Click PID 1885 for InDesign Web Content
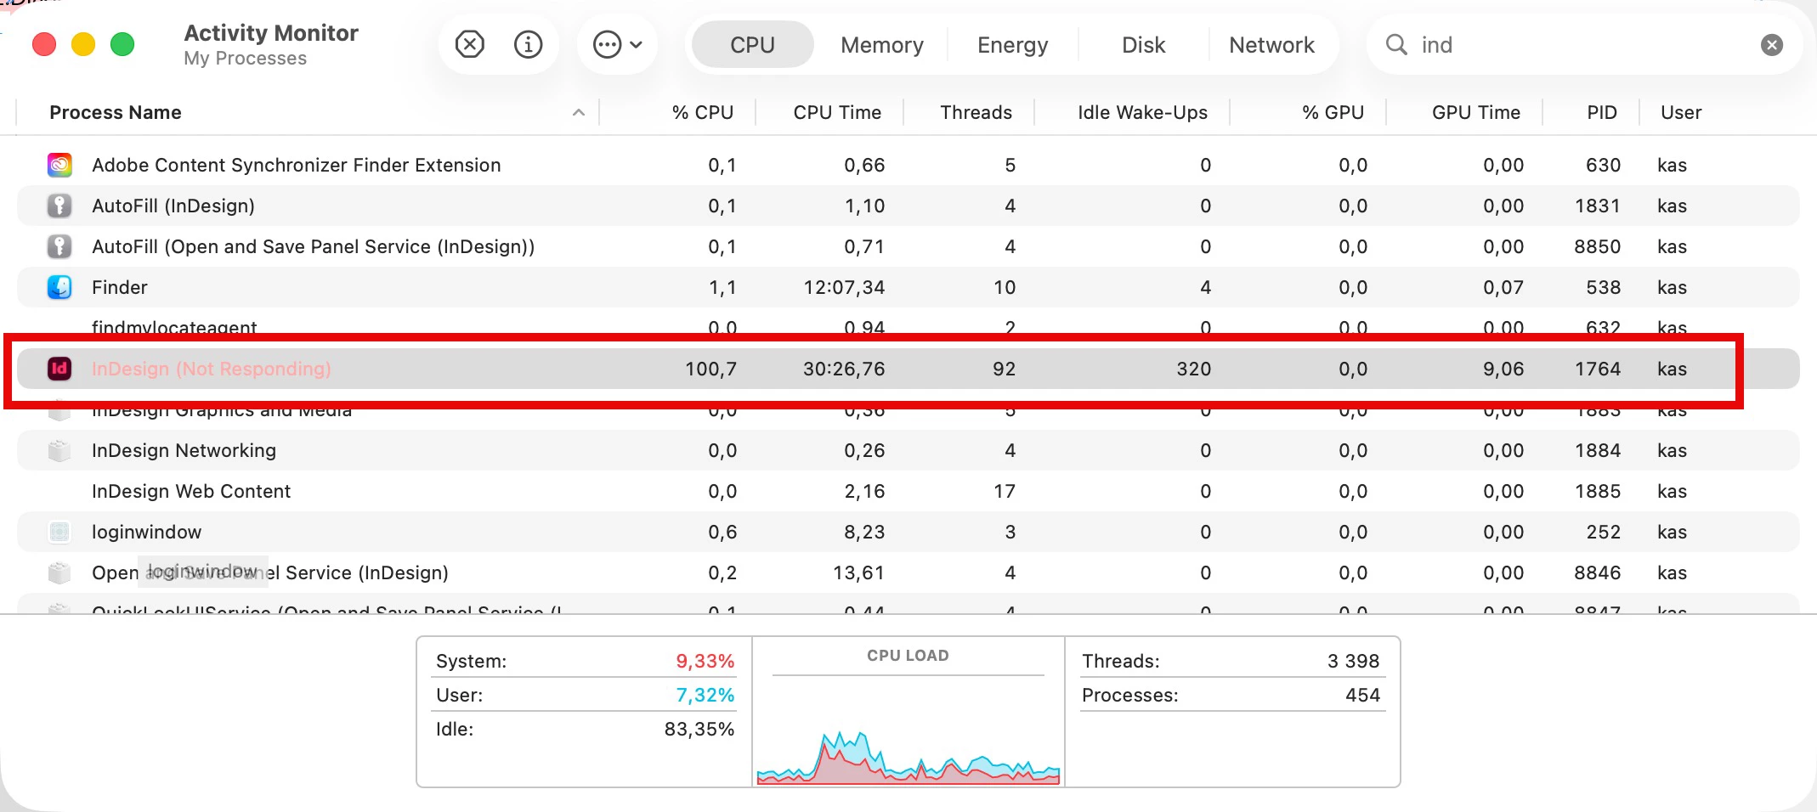 1598,491
